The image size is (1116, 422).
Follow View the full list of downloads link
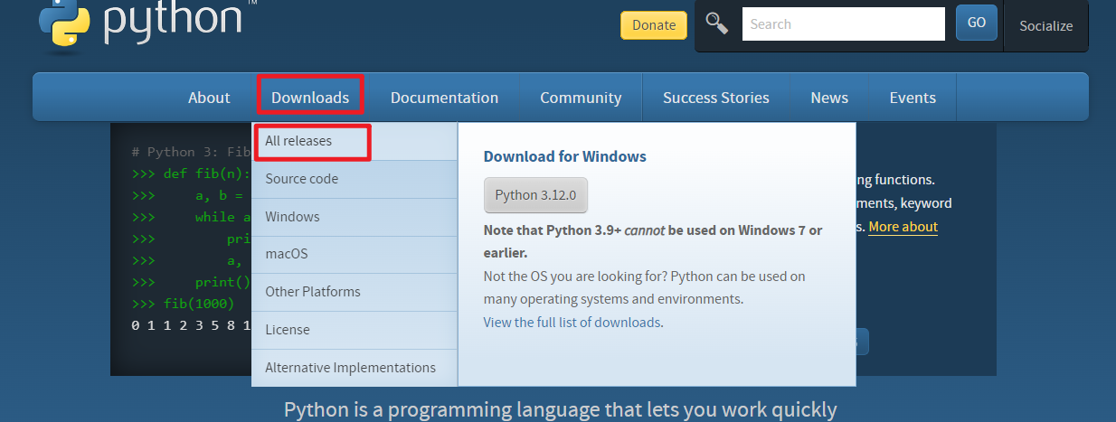572,323
